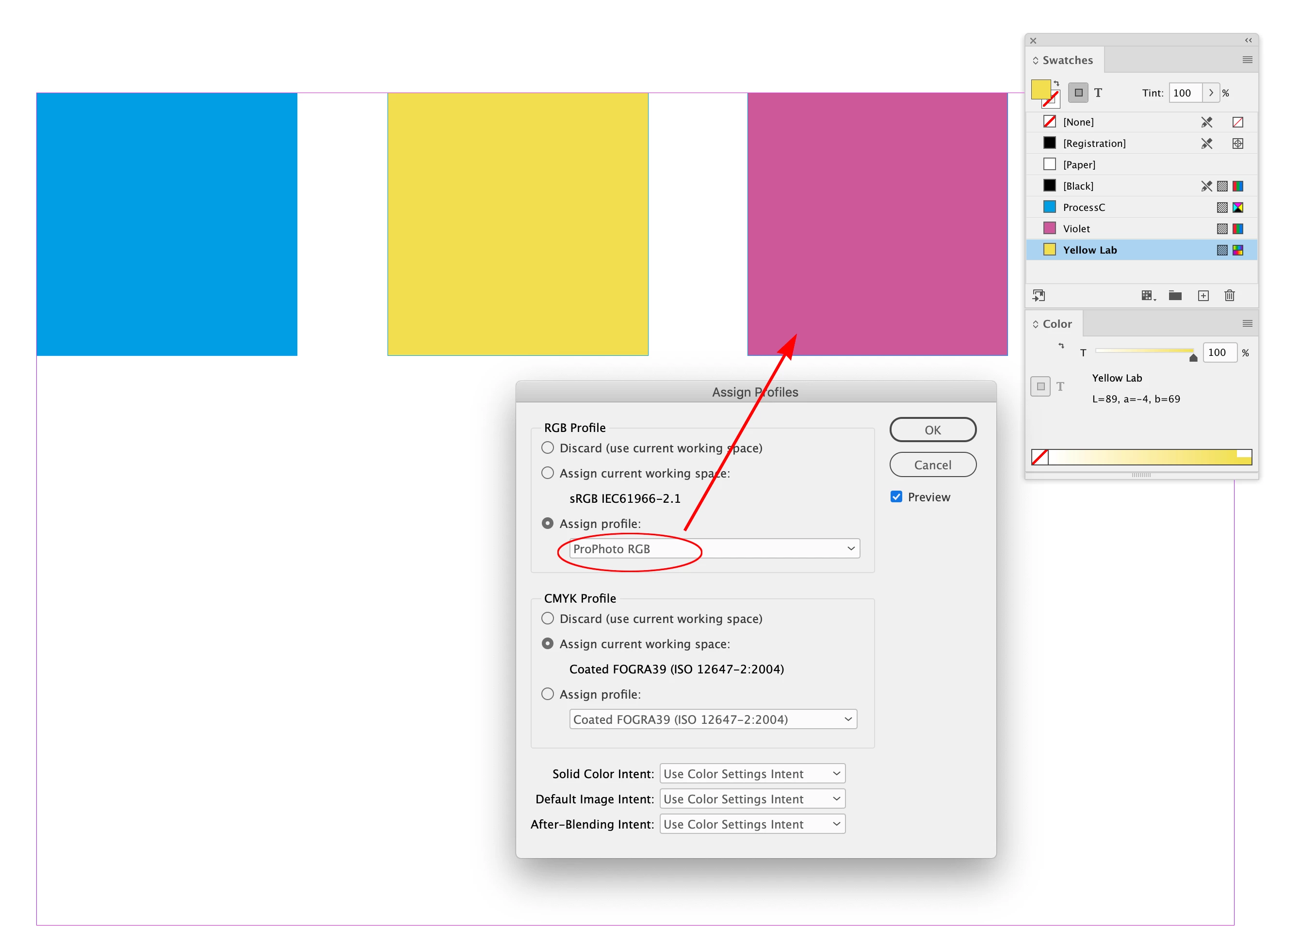
Task: Expand the After-Blending Intent dropdown
Action: 752,824
